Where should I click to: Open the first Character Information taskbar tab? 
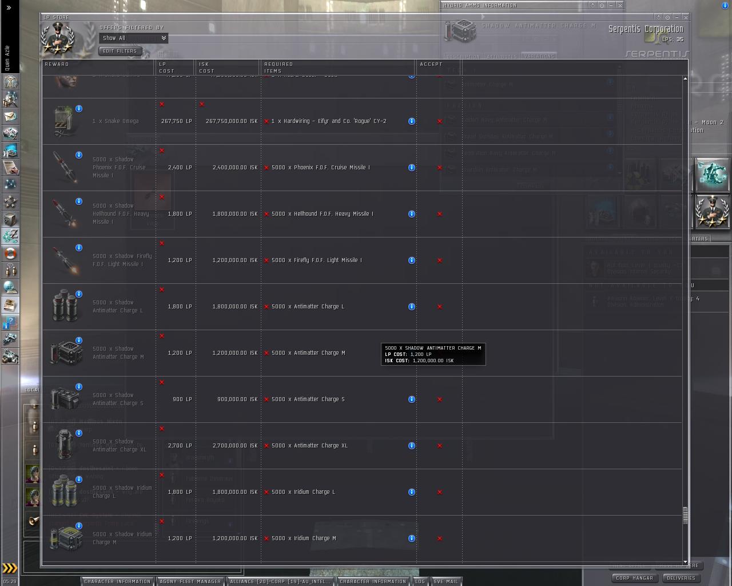pos(117,581)
